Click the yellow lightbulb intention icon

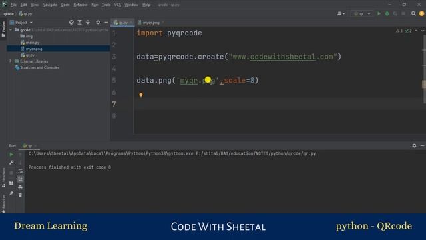(140, 95)
